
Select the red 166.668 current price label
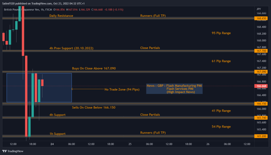[x=261, y=86]
